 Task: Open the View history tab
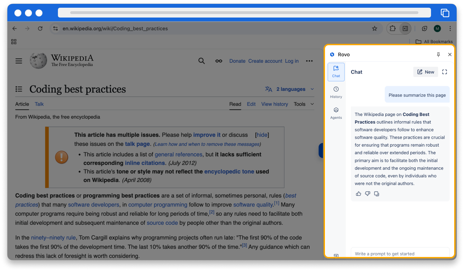pos(274,104)
